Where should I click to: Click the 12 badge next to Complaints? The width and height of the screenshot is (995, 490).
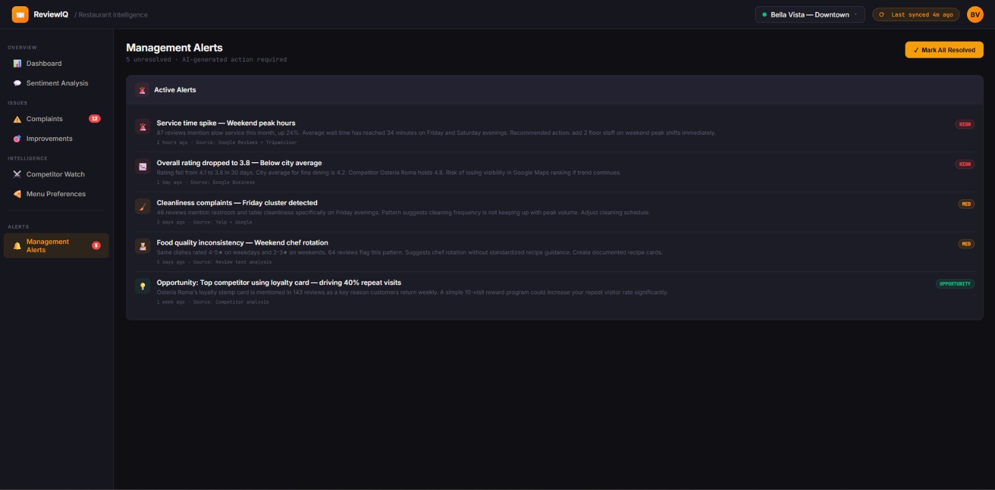tap(95, 119)
